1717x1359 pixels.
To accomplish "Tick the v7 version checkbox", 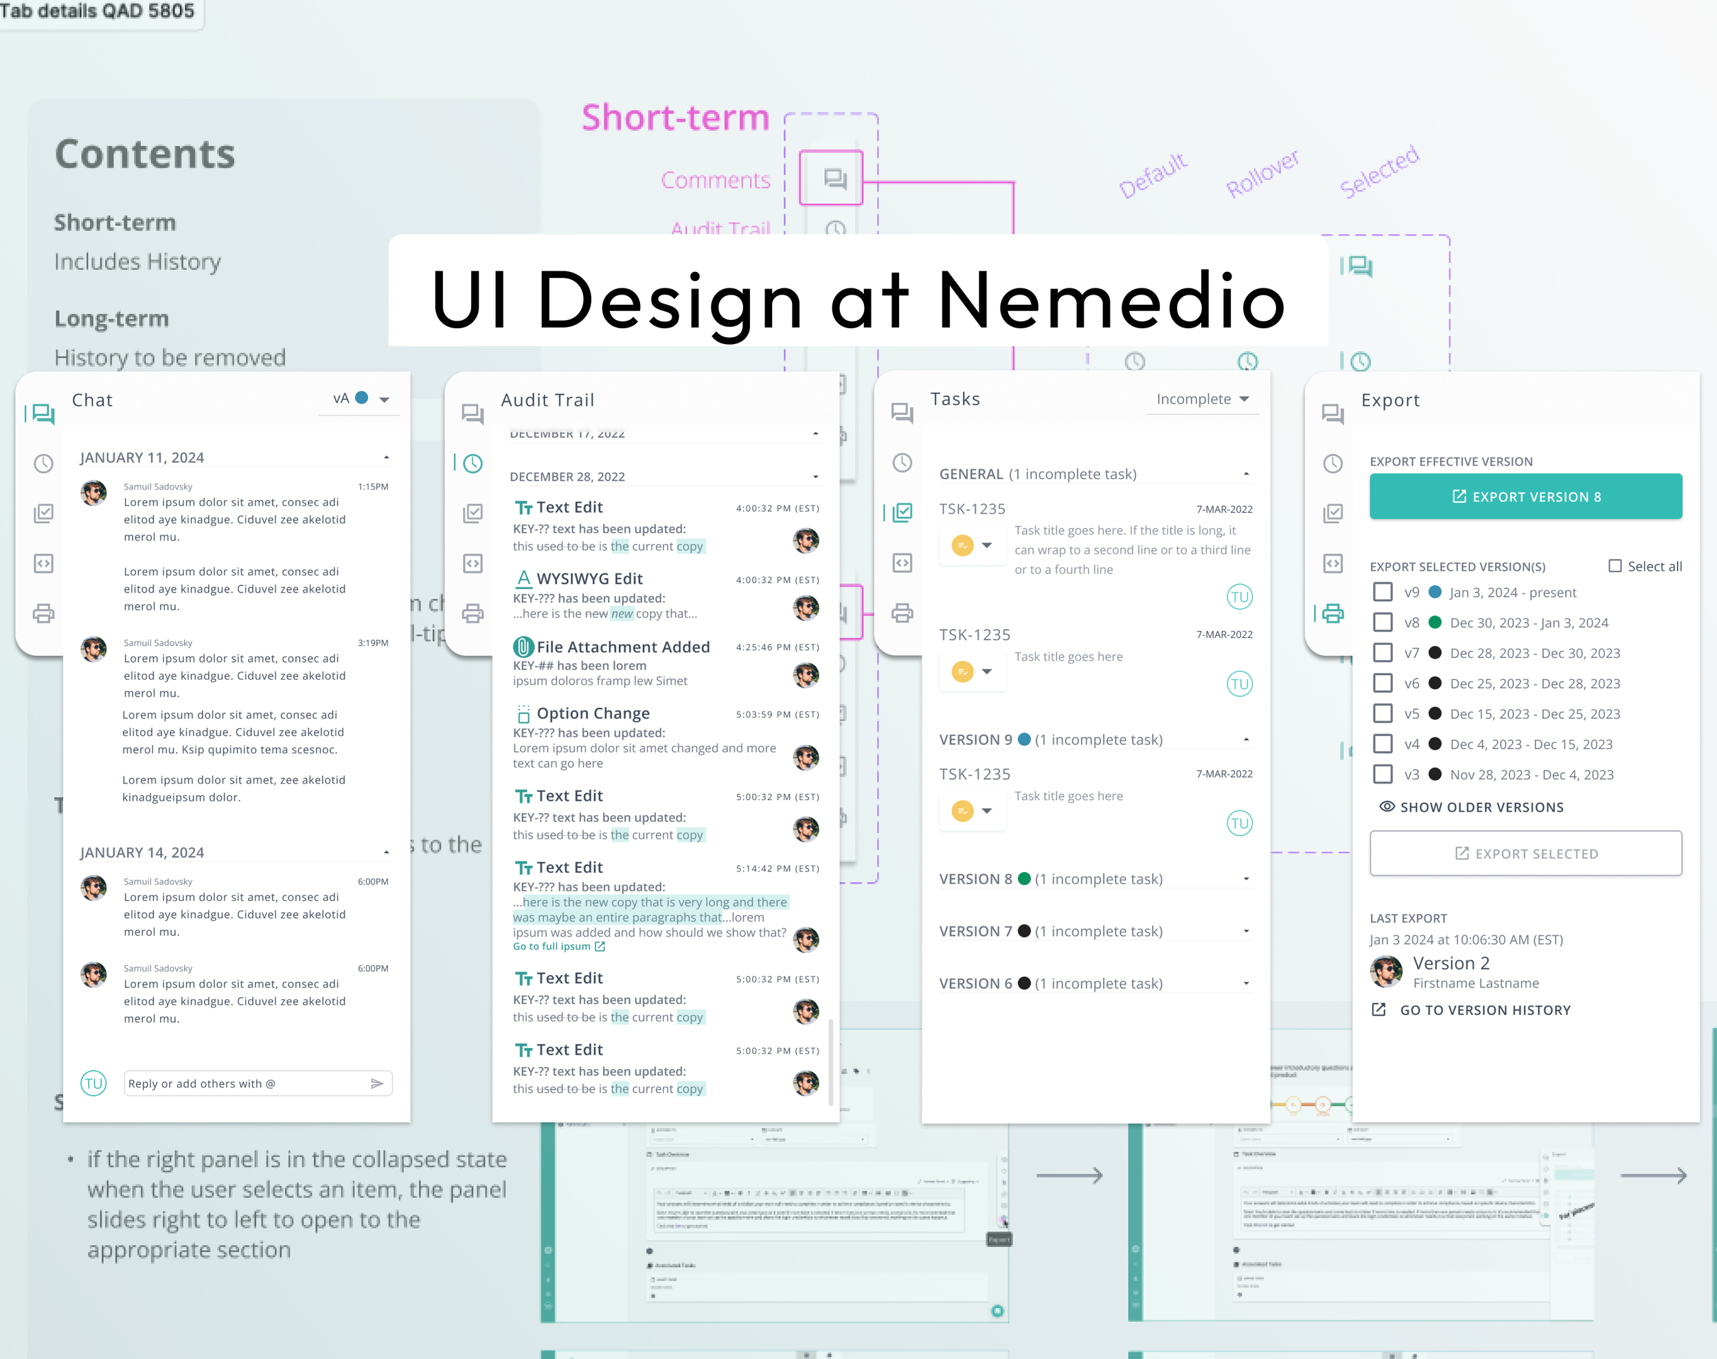I will point(1383,652).
